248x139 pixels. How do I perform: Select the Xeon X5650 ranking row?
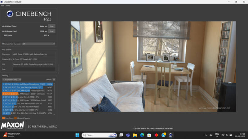pyautogui.click(x=27, y=107)
